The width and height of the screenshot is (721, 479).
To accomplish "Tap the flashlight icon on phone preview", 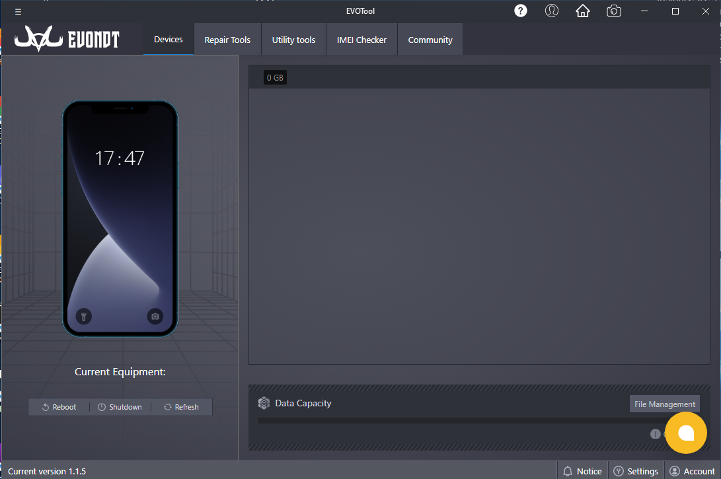I will click(84, 316).
